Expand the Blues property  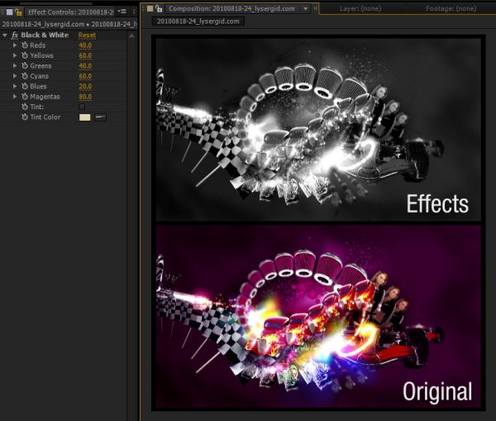[15, 86]
